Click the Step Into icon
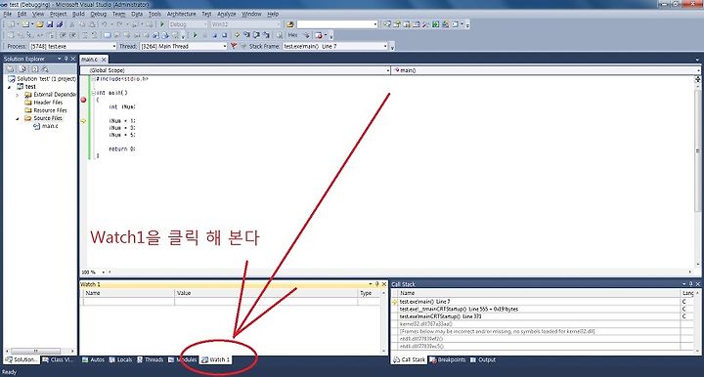704x377 pixels. pyautogui.click(x=246, y=35)
